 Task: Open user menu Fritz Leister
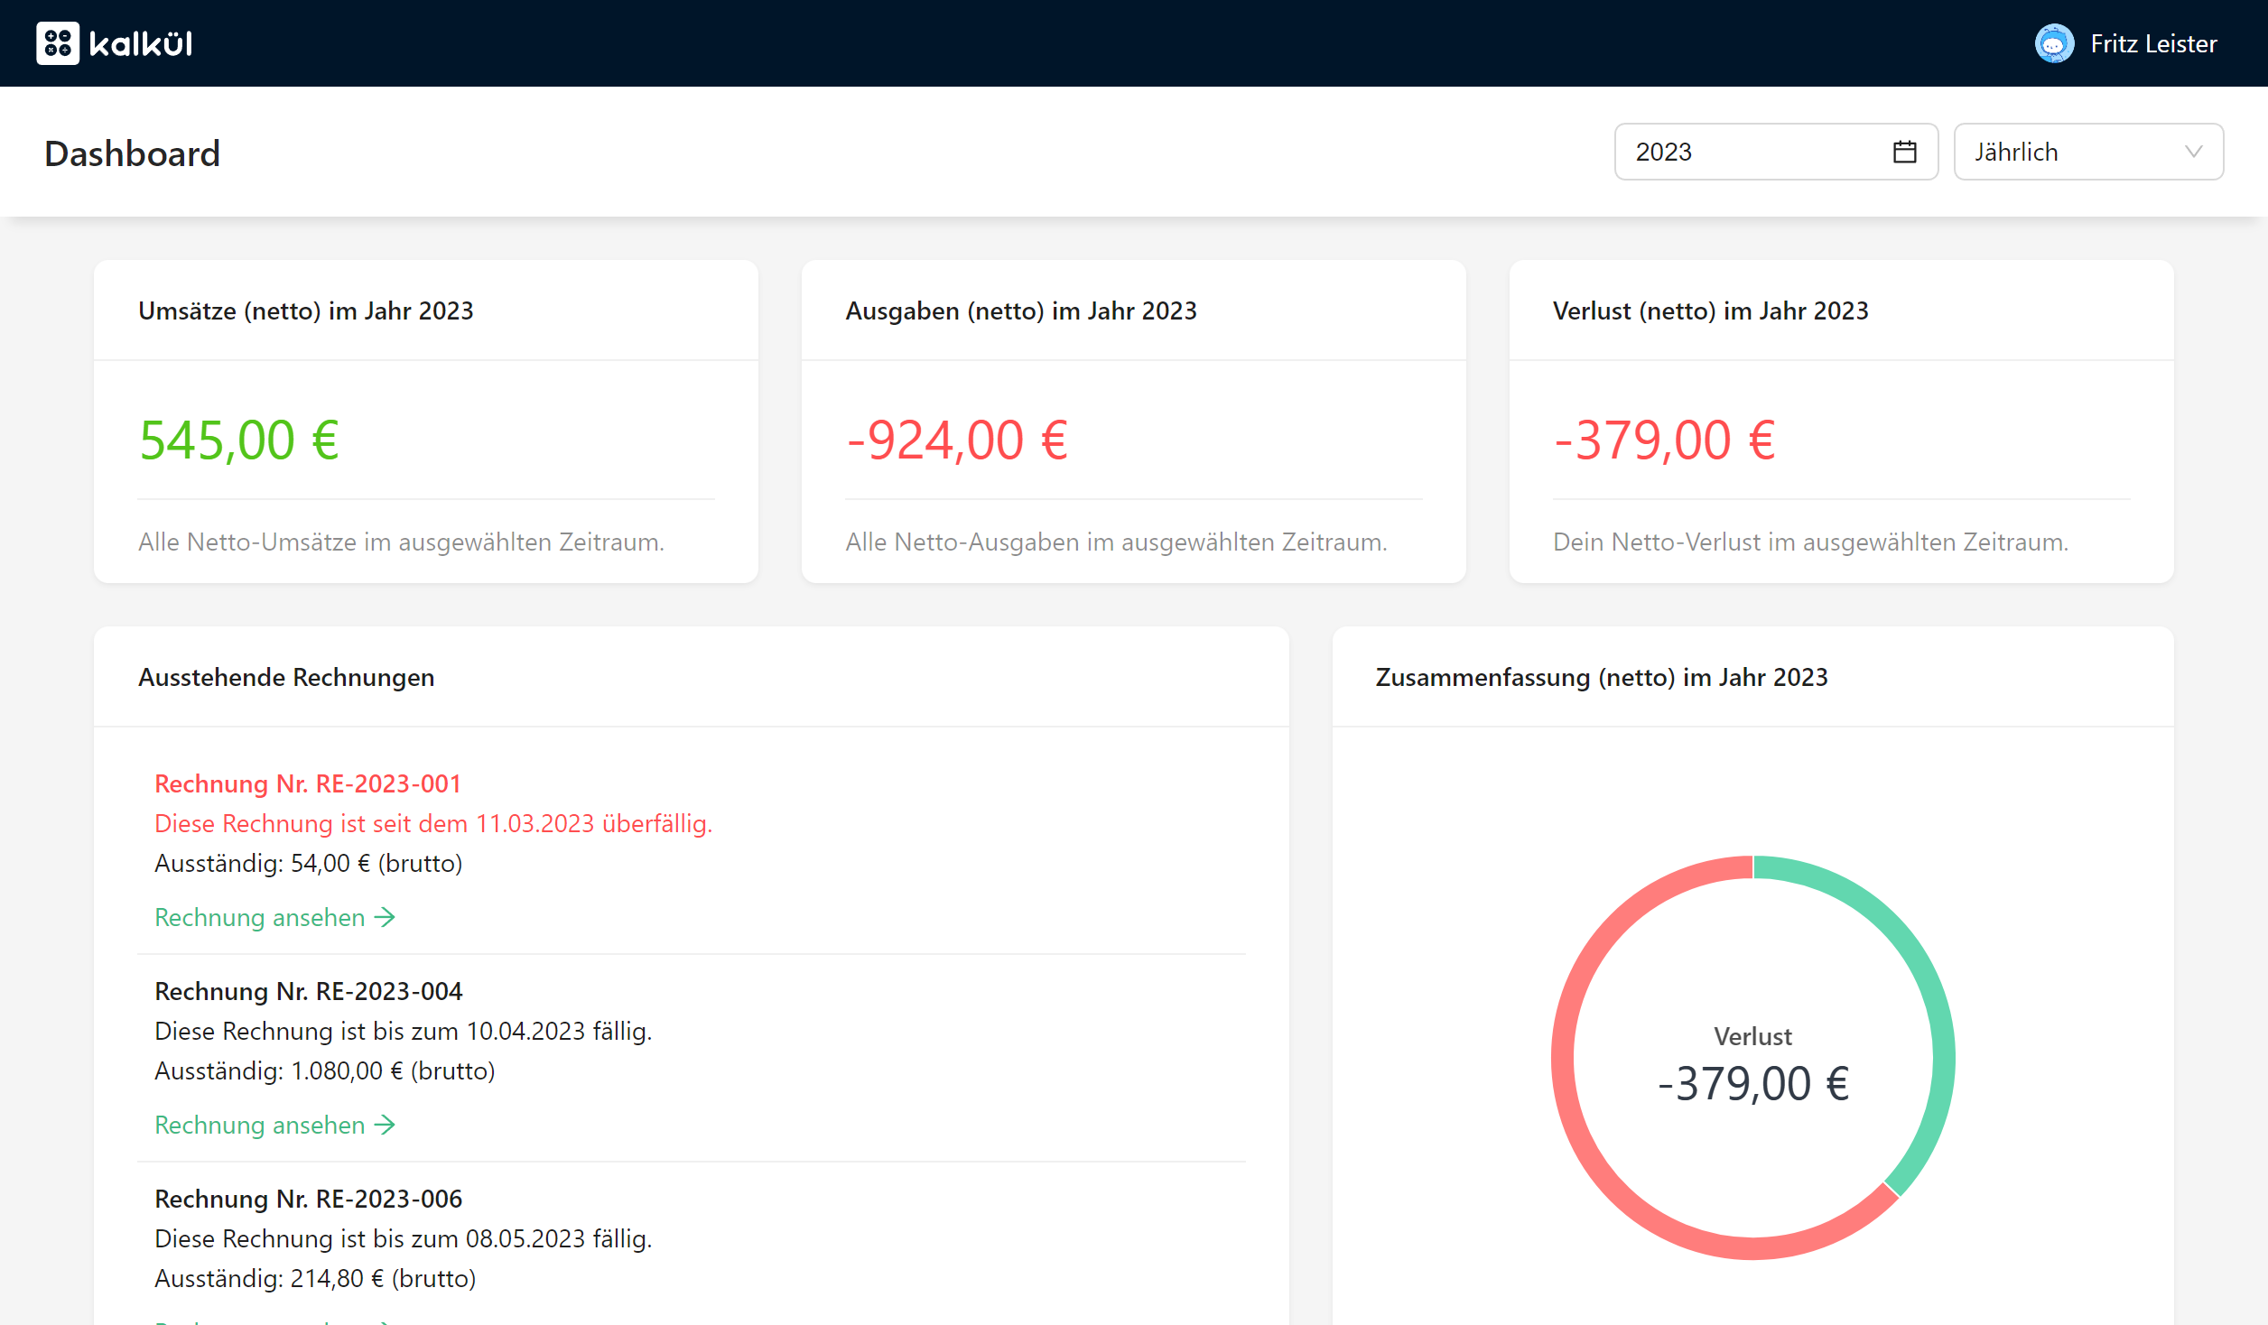[2152, 43]
